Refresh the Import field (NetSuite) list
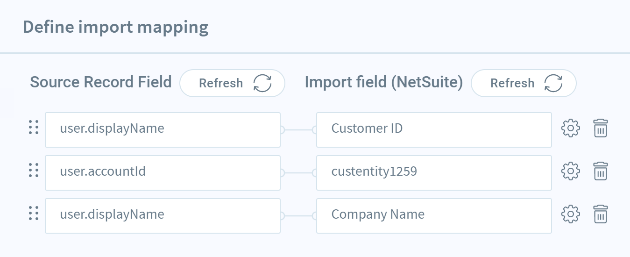The height and width of the screenshot is (257, 630). [524, 83]
